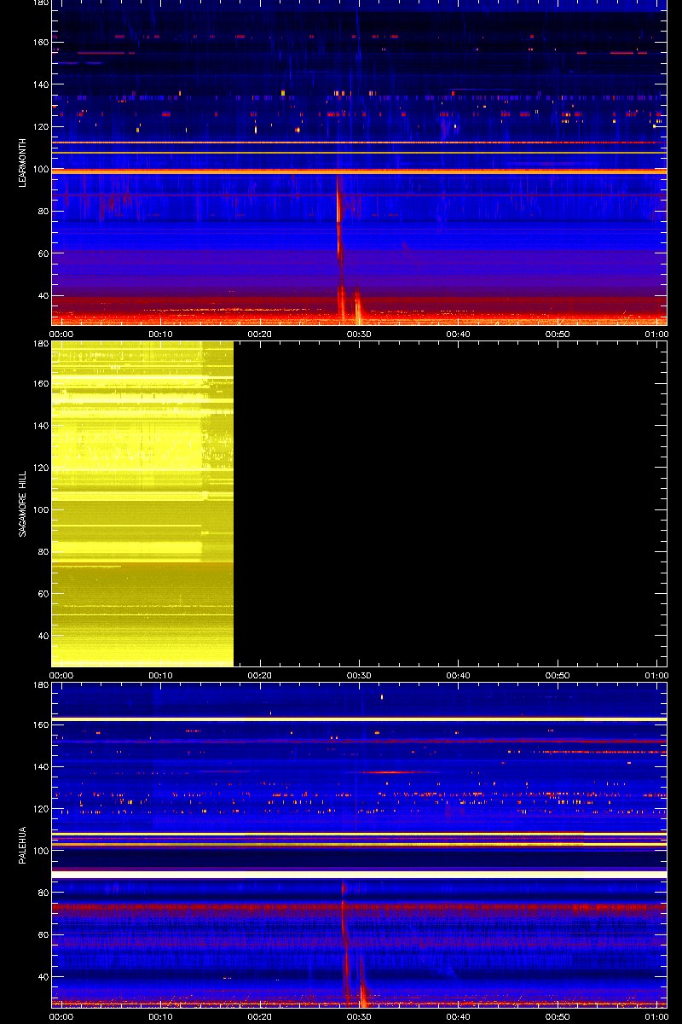Viewport: 682px width, 1024px height.
Task: Click the bright 100 MHz line in Learmonth spectrogram
Action: pos(359,172)
